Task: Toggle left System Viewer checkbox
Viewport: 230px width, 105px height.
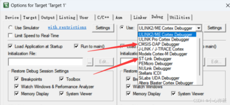Action: (x=62, y=94)
